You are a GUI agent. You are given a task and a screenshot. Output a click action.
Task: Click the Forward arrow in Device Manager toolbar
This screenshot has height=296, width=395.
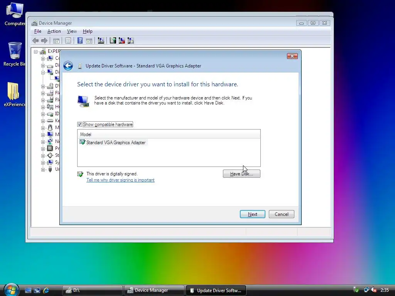(x=44, y=40)
